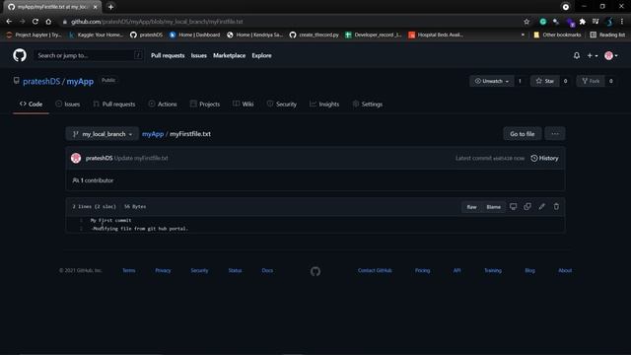This screenshot has height=355, width=631.
Task: Go back with browser back arrow
Action: pyautogui.click(x=9, y=22)
